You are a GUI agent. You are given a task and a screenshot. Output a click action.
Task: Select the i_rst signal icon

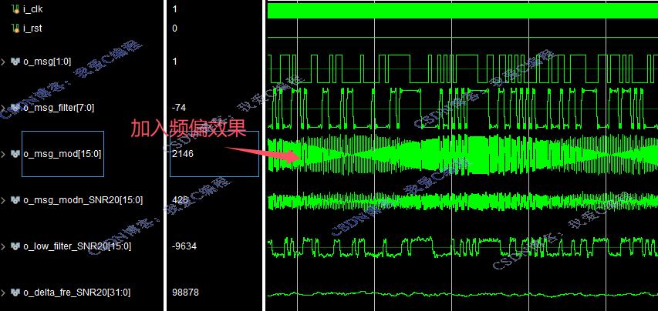point(16,28)
